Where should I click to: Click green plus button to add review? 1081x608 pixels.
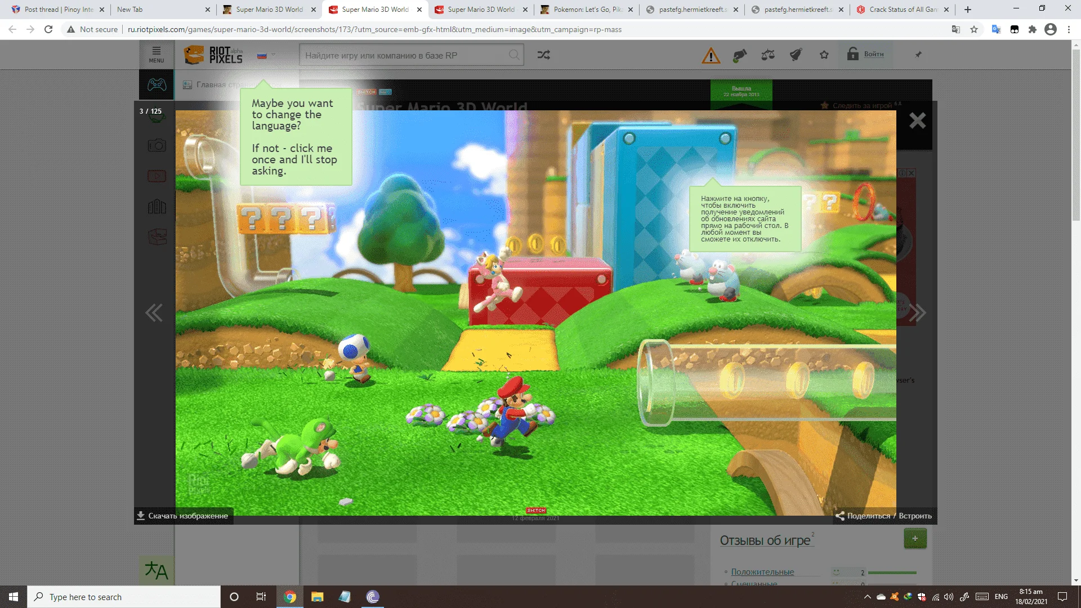tap(915, 538)
